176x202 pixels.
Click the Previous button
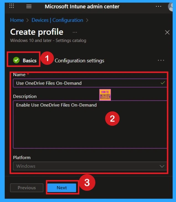click(27, 188)
